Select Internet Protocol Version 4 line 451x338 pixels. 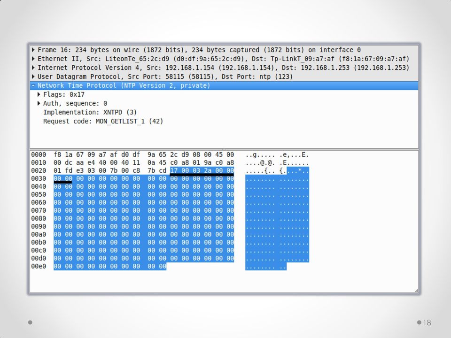pos(223,68)
